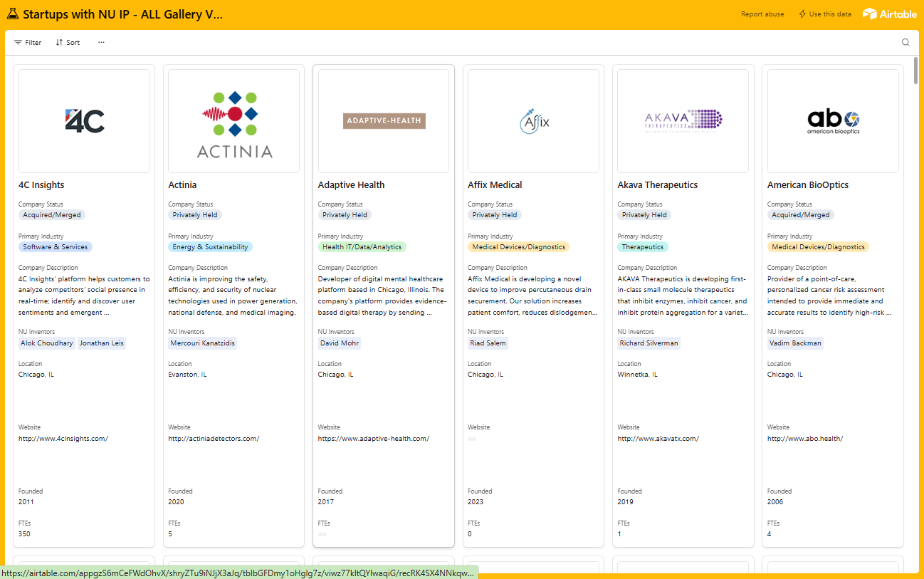924x579 pixels.
Task: Open the 4C Insights card title
Action: (x=41, y=185)
